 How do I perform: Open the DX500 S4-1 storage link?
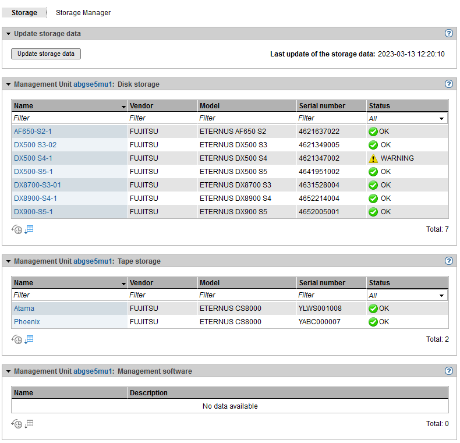tap(33, 158)
